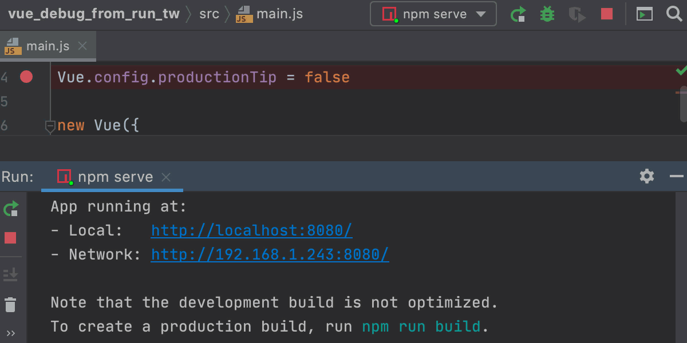Click the Run with Coverage shield icon
Image resolution: width=687 pixels, height=343 pixels.
tap(577, 14)
